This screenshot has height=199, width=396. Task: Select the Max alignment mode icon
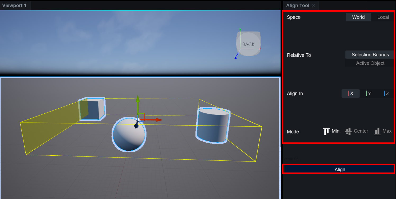[377, 131]
